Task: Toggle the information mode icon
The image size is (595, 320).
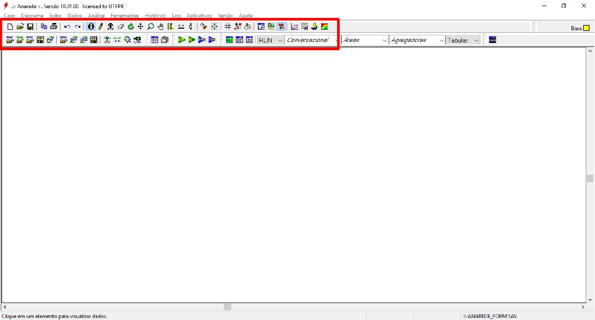Action: (91, 27)
